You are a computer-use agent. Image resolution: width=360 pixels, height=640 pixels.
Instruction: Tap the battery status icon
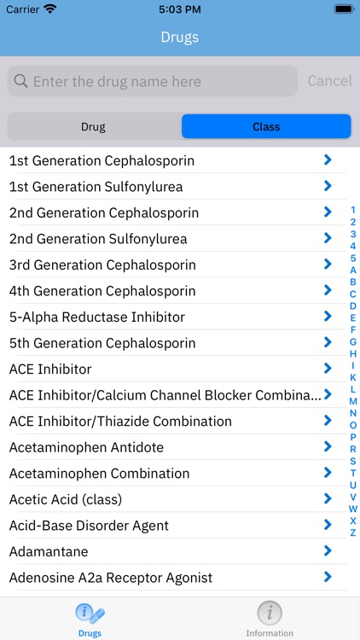click(x=344, y=9)
